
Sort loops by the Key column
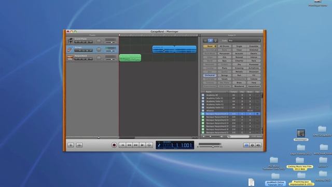tap(242, 92)
